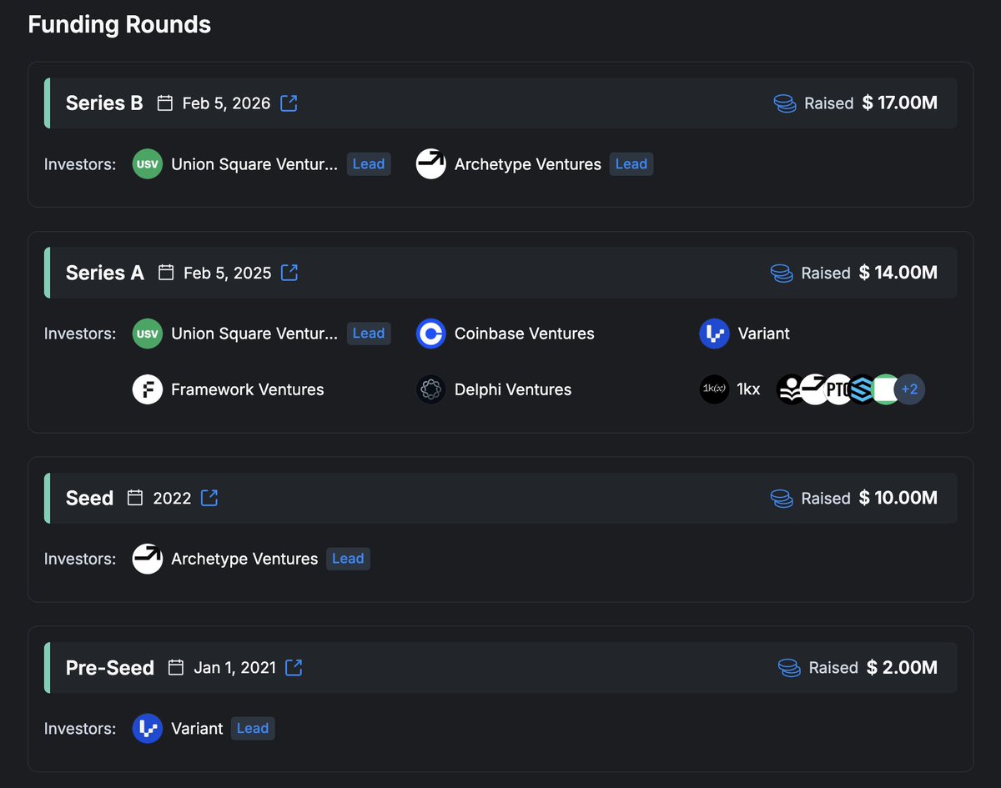The width and height of the screenshot is (1001, 788).
Task: Click the USV logo in Series A
Action: pyautogui.click(x=148, y=334)
